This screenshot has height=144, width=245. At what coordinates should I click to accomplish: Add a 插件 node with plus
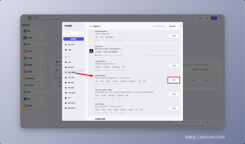coord(43,31)
